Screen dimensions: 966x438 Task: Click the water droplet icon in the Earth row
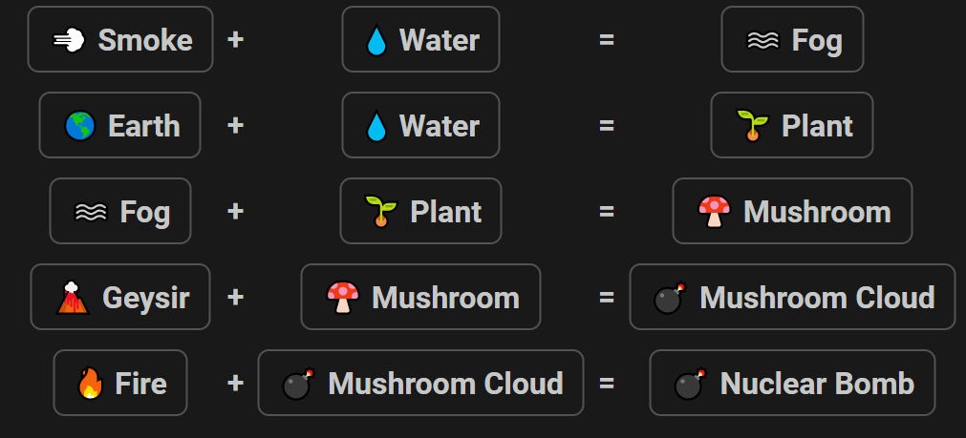pyautogui.click(x=376, y=127)
